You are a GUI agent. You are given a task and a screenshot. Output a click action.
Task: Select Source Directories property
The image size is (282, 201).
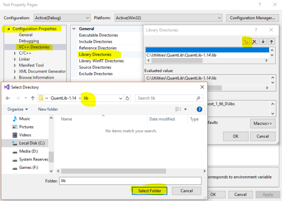95,67
